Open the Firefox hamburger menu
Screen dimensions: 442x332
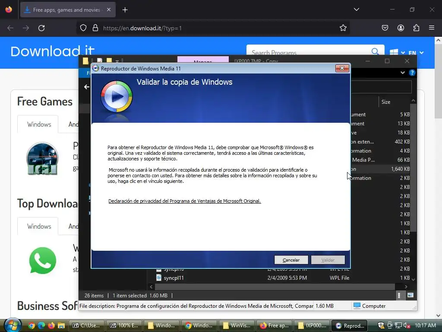pos(432,28)
